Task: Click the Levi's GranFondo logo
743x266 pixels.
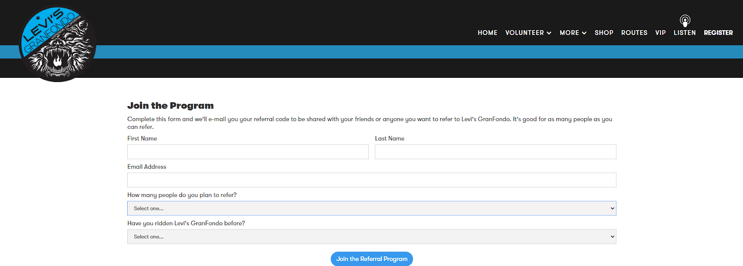Action: click(x=58, y=44)
